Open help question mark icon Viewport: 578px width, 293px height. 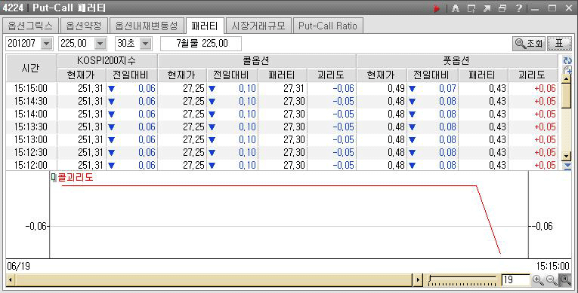click(518, 8)
